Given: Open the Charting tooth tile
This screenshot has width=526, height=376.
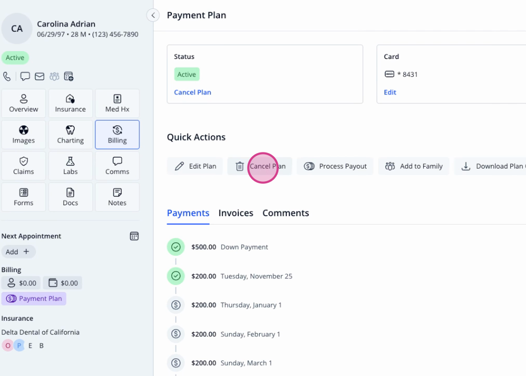Looking at the screenshot, I should (71, 135).
